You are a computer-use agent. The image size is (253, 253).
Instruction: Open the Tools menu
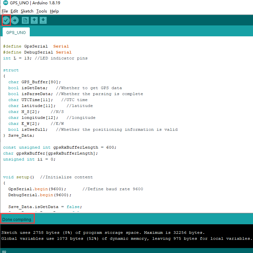pos(42,11)
